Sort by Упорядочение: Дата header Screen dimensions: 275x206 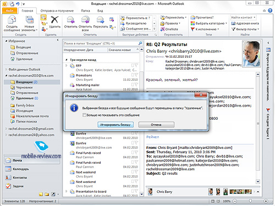(x=85, y=50)
